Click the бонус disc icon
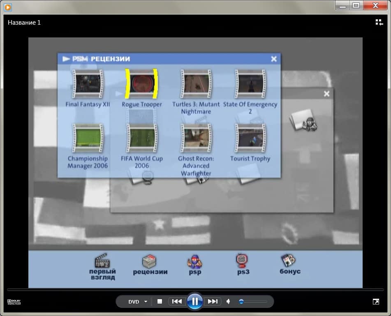 click(288, 261)
